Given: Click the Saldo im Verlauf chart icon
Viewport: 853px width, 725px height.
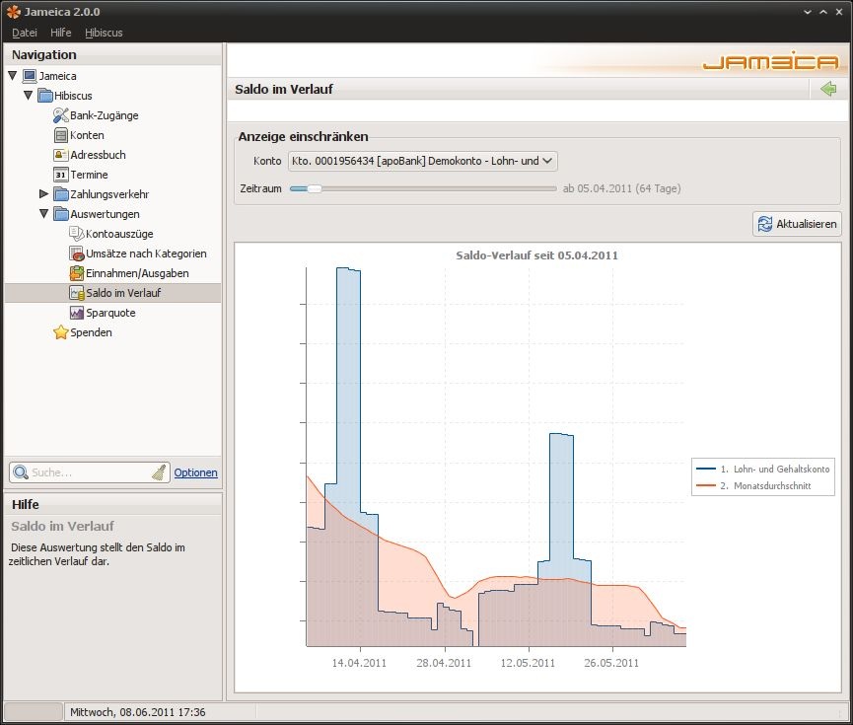Looking at the screenshot, I should tap(77, 293).
